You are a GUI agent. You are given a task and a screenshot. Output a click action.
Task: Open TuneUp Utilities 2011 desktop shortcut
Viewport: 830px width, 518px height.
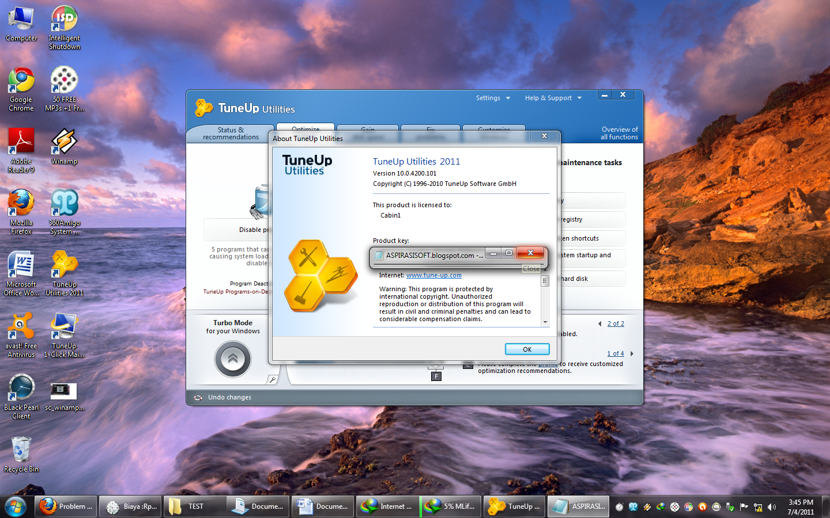(64, 274)
